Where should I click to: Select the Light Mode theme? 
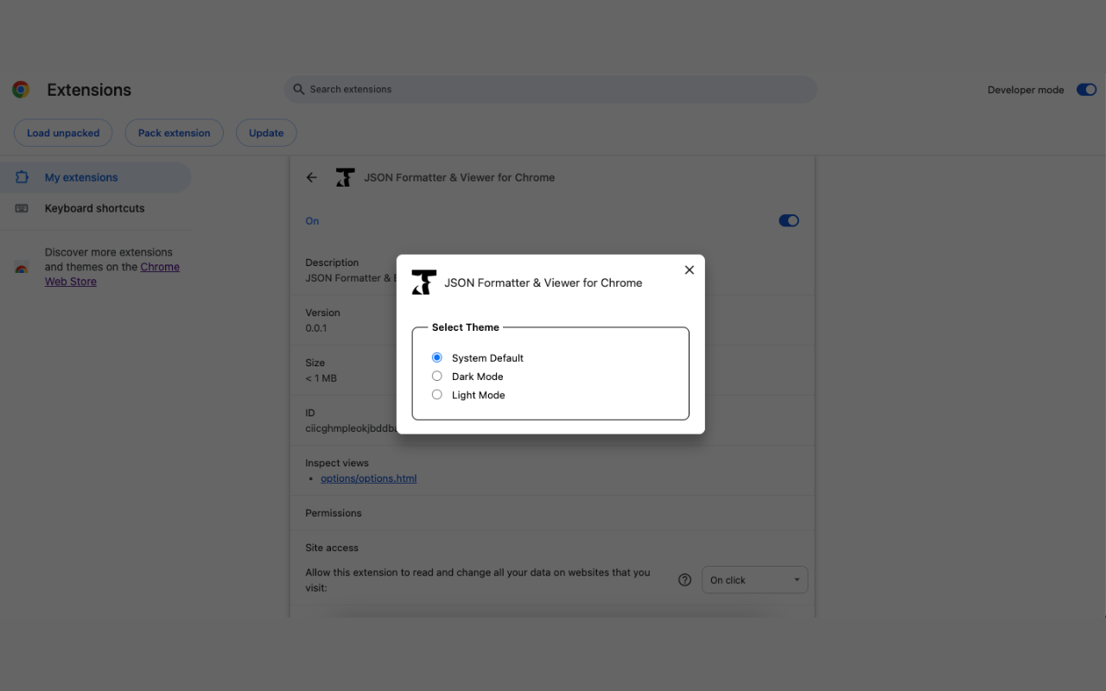[437, 394]
